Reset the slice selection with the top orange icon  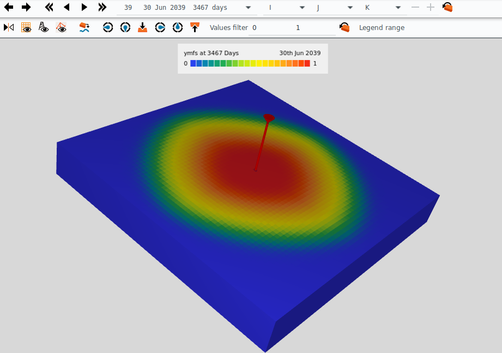447,8
